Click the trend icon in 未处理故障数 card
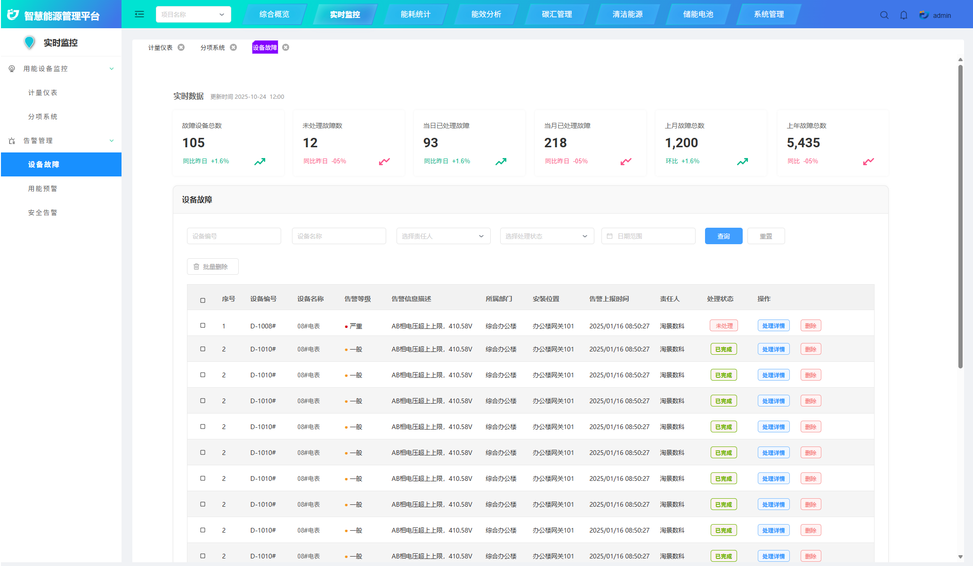The width and height of the screenshot is (973, 566). tap(384, 161)
